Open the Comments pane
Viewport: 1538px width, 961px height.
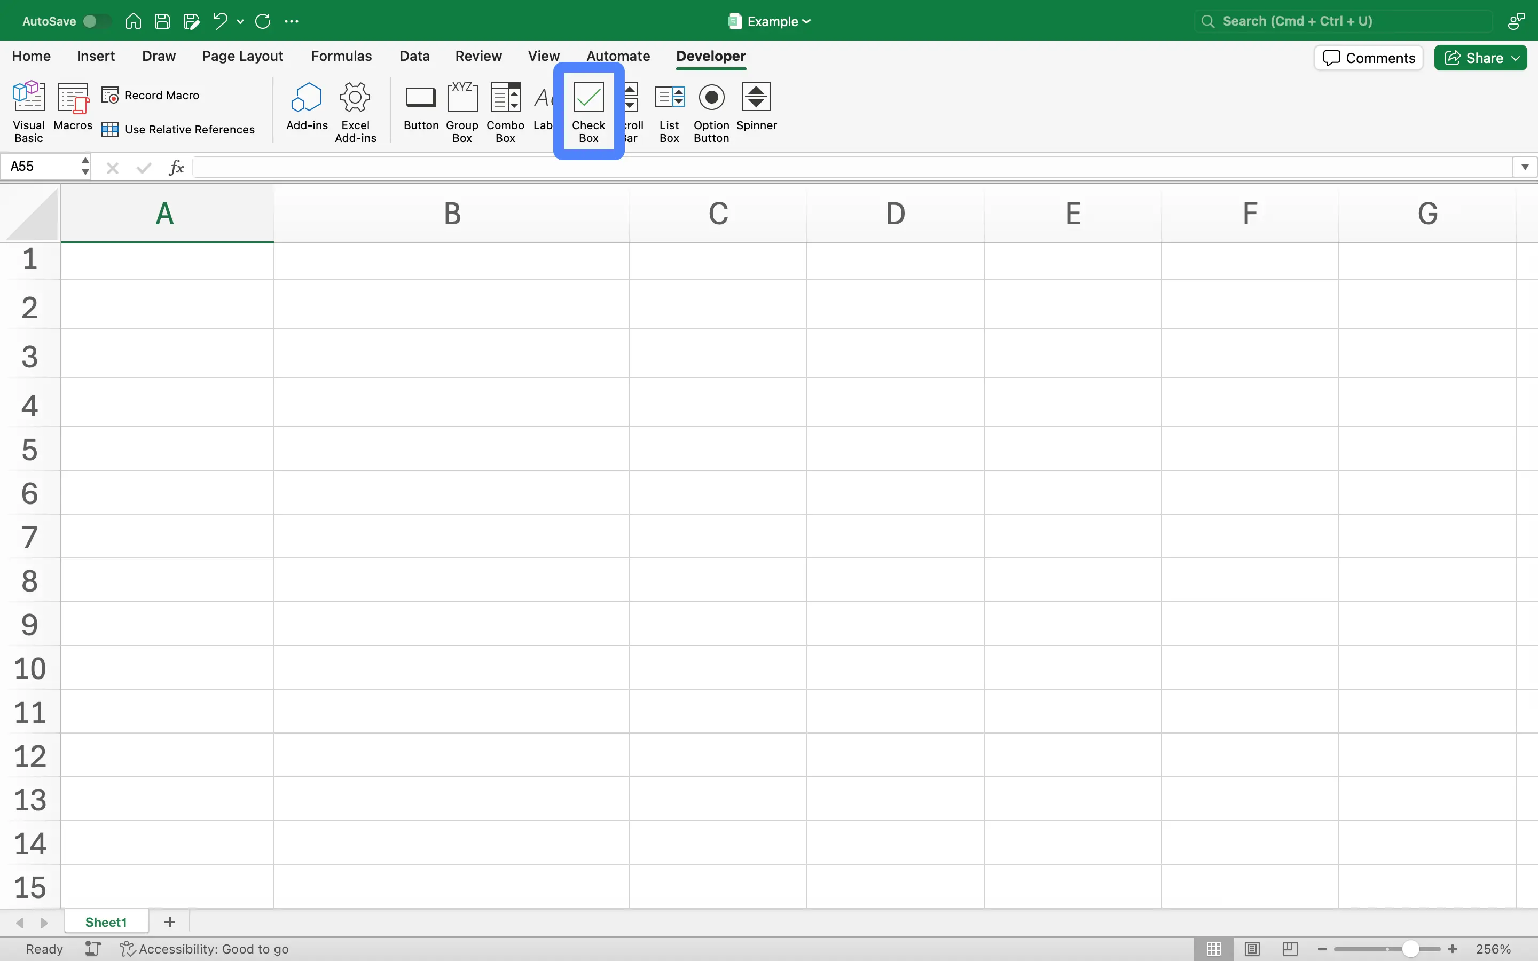pyautogui.click(x=1368, y=58)
